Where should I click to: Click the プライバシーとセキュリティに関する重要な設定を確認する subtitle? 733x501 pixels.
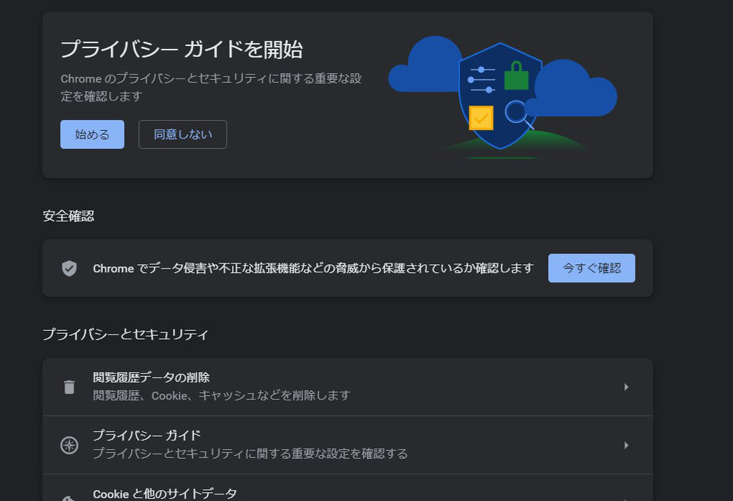pyautogui.click(x=250, y=454)
